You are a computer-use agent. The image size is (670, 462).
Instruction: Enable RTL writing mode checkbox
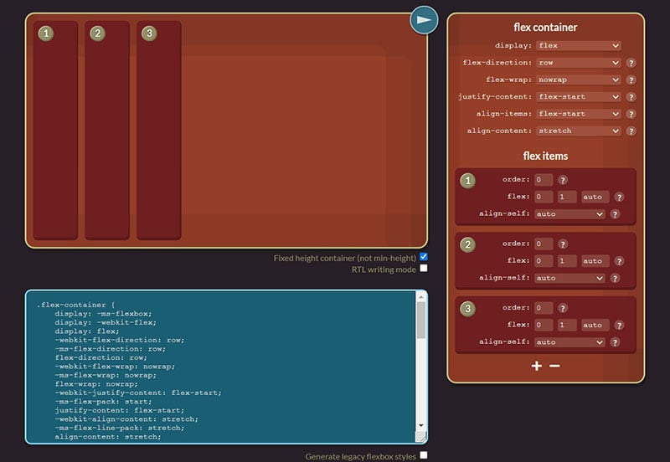[x=424, y=268]
